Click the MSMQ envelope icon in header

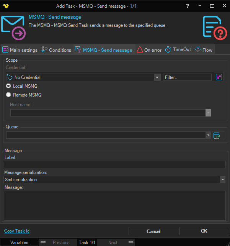[13, 28]
